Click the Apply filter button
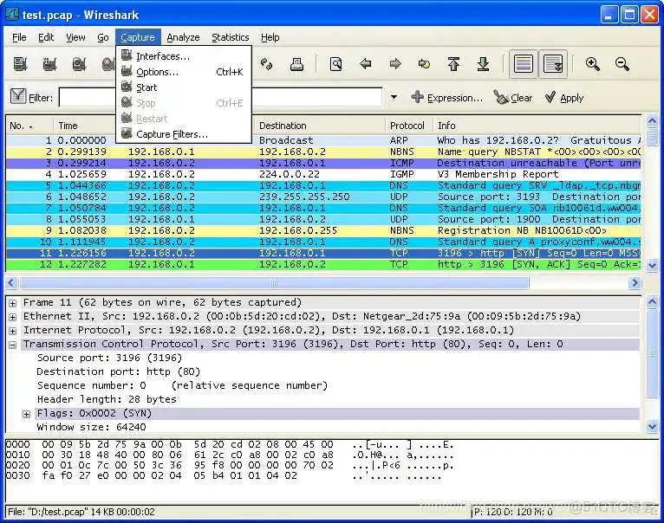 click(x=564, y=98)
